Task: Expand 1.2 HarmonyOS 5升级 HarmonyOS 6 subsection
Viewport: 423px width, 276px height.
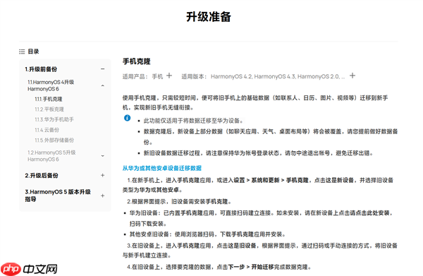Action: click(x=102, y=156)
